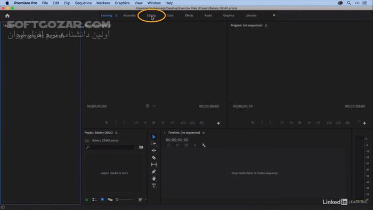Step Back one frame in Source monitor
The image size is (373, 210).
145,123
